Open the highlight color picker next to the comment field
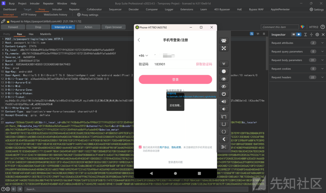 pos(302,27)
